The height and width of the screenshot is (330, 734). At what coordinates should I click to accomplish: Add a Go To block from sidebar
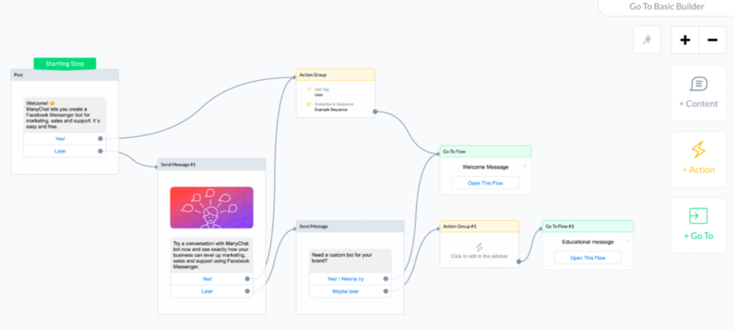[x=697, y=225]
